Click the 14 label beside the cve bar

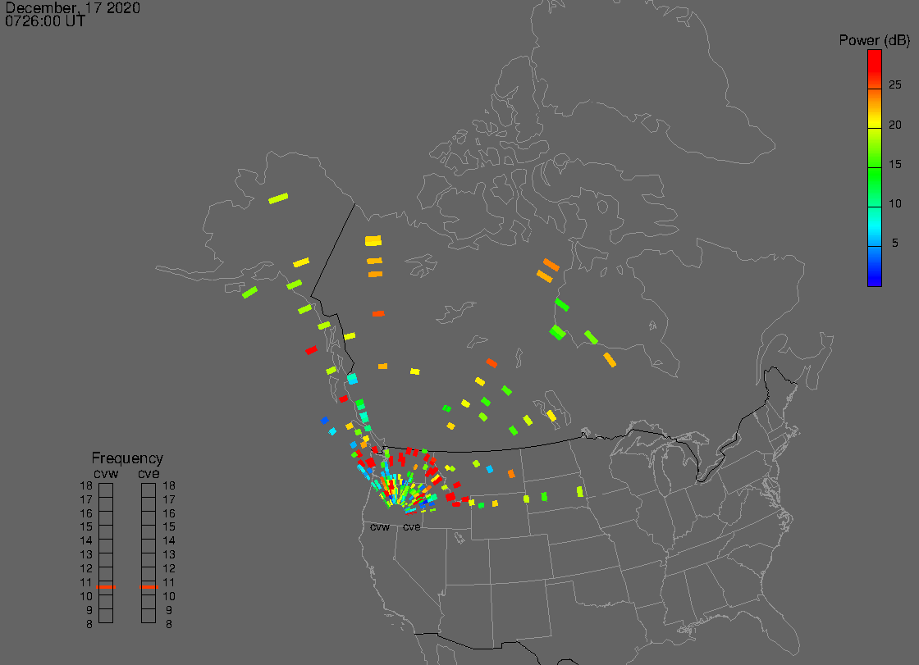[169, 541]
